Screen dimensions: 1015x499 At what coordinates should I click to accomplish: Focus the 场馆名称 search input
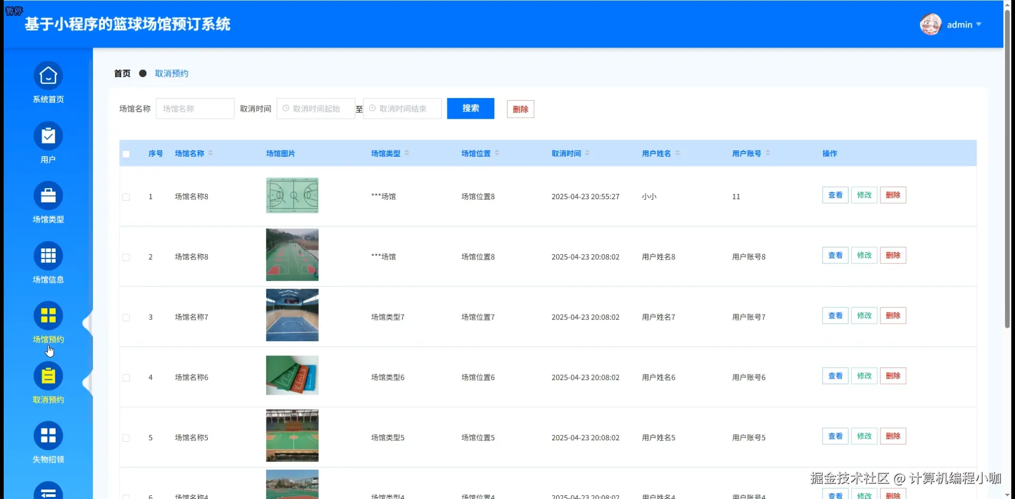pyautogui.click(x=195, y=109)
